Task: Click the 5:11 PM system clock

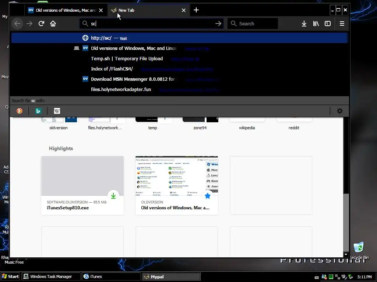Action: tap(364, 277)
